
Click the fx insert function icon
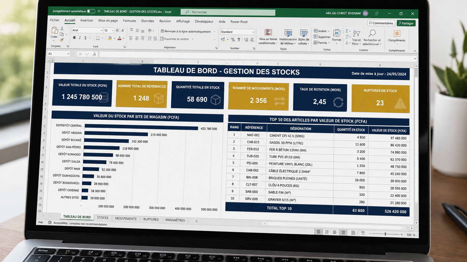[94, 54]
